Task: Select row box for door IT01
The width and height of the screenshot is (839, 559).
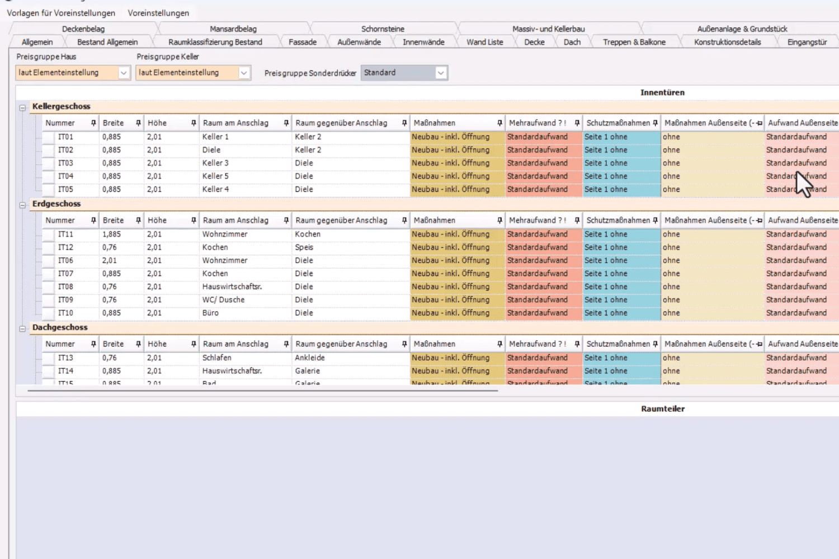Action: point(49,137)
